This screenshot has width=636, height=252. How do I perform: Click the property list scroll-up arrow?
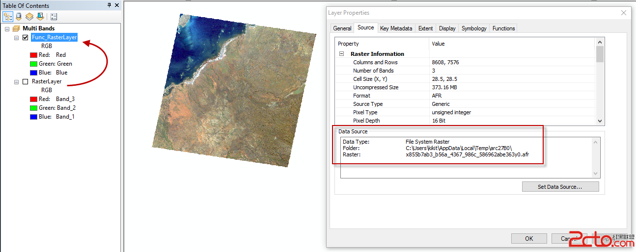(600, 42)
